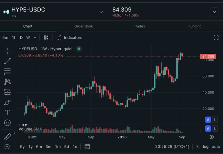Open the Fibonacci retracement lines tool

click(x=8, y=71)
